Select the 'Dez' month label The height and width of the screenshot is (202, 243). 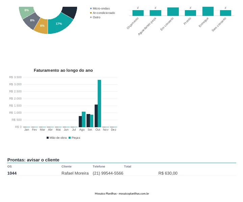tap(114, 130)
